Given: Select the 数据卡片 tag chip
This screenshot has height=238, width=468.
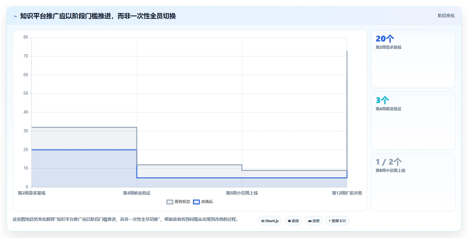Looking at the screenshot, I should [x=337, y=221].
